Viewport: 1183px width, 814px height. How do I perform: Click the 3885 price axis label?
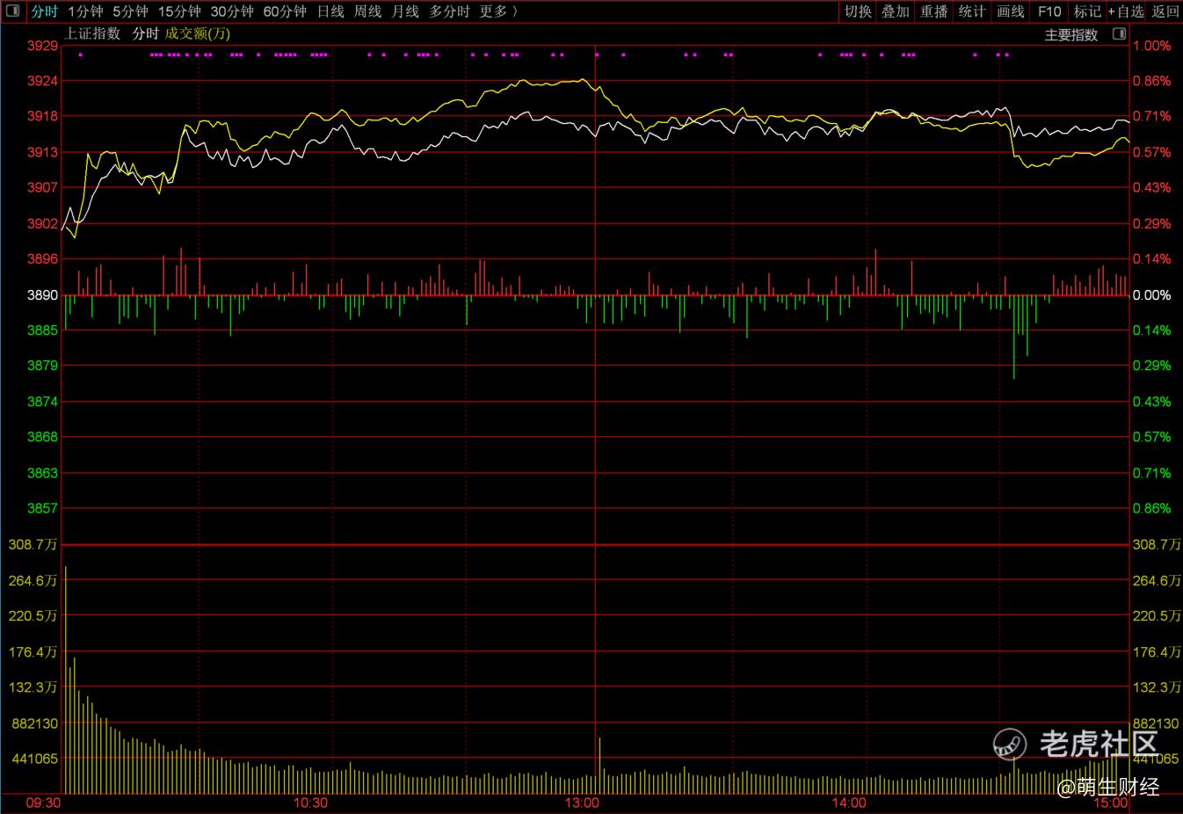42,331
